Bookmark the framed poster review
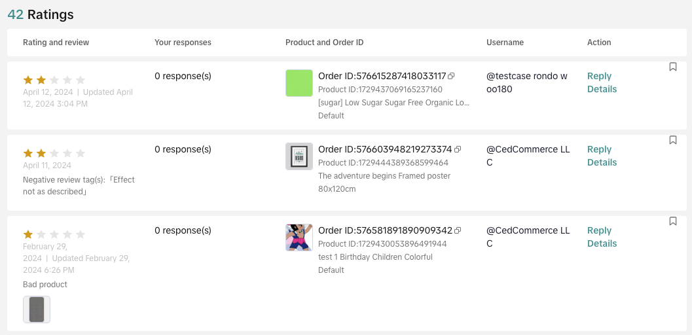 tap(673, 140)
